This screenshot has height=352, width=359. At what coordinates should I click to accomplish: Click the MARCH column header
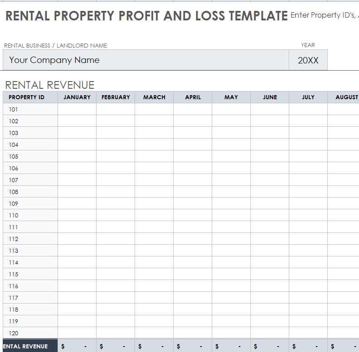point(154,97)
